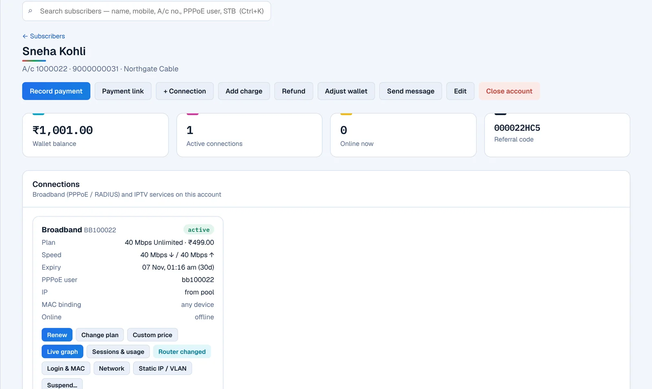Click the Connections section heading
Image resolution: width=652 pixels, height=389 pixels.
tap(56, 184)
